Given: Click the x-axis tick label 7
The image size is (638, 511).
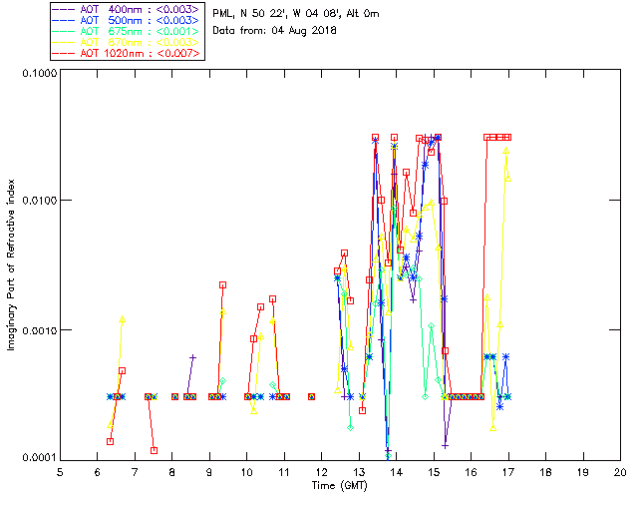Looking at the screenshot, I should click(x=136, y=472).
